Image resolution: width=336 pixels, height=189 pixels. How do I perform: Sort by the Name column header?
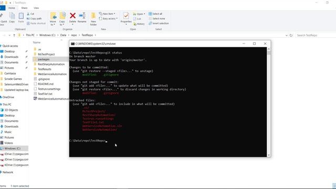37,43
